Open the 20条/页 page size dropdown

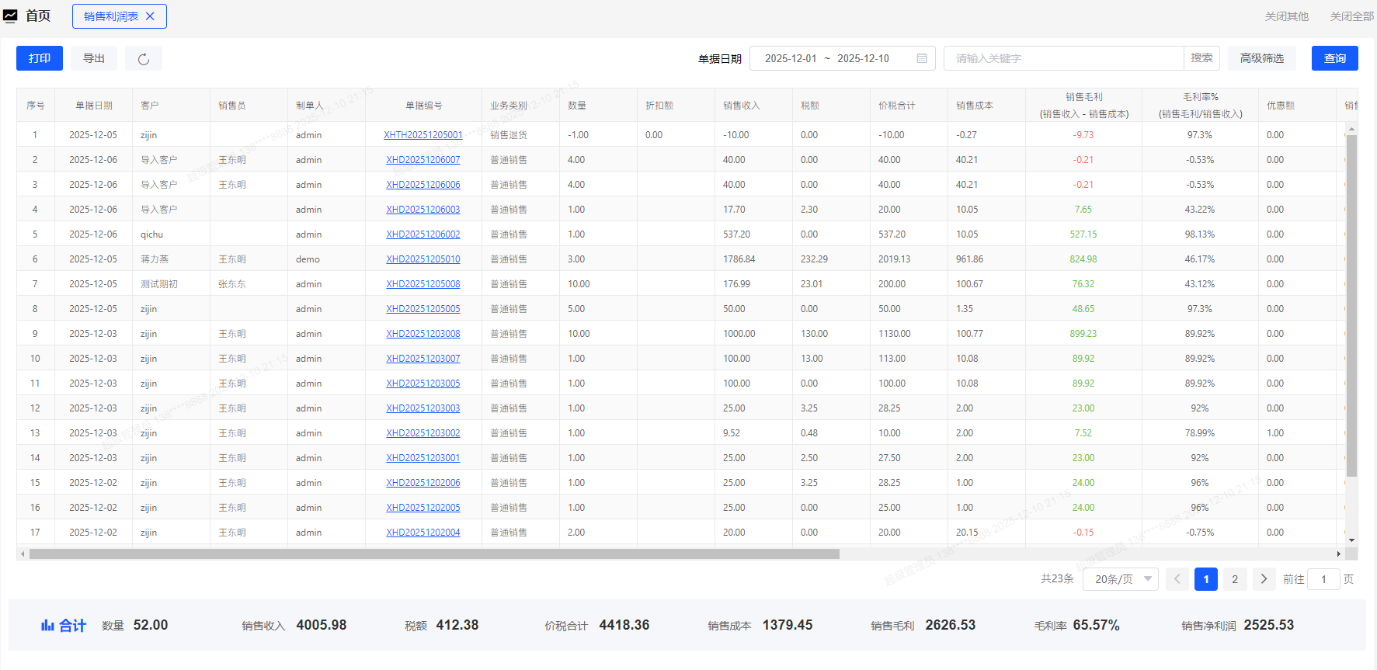click(1120, 579)
